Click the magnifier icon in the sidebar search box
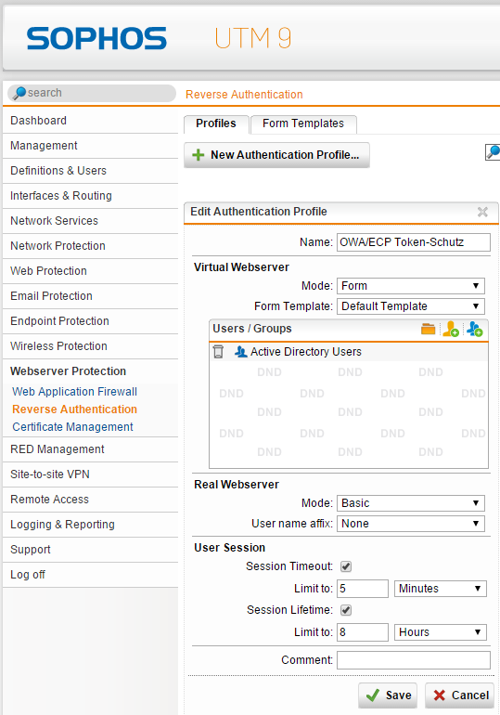This screenshot has width=500, height=715. pyautogui.click(x=19, y=93)
